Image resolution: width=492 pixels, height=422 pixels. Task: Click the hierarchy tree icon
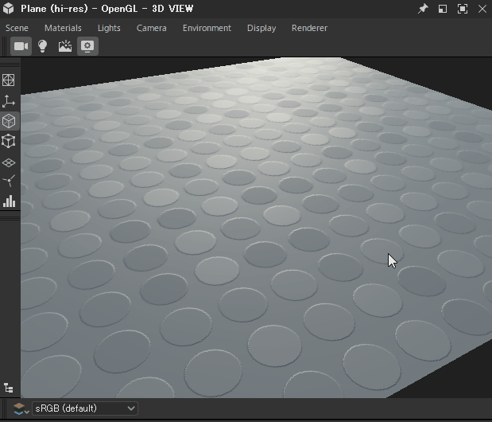click(9, 388)
